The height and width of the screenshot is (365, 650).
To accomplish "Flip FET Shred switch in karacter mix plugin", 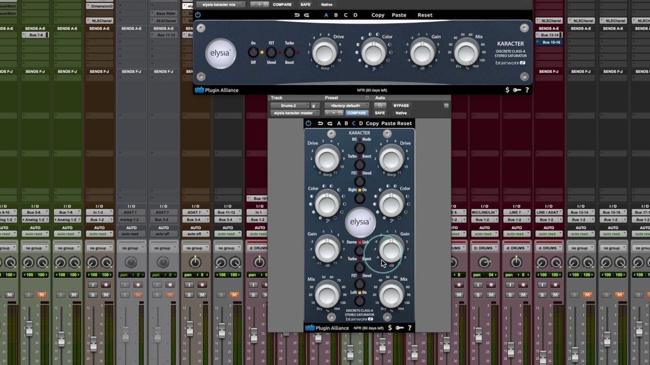I will [271, 52].
